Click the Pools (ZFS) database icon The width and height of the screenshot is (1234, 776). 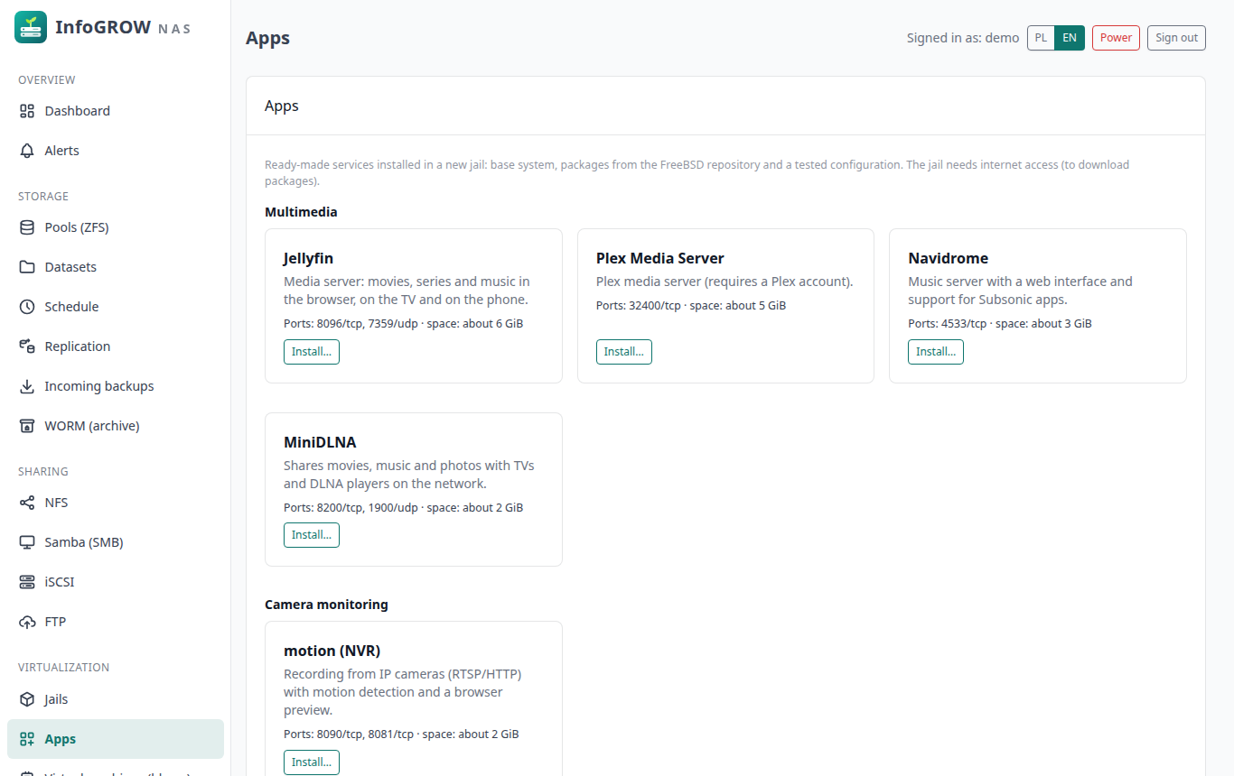point(27,227)
